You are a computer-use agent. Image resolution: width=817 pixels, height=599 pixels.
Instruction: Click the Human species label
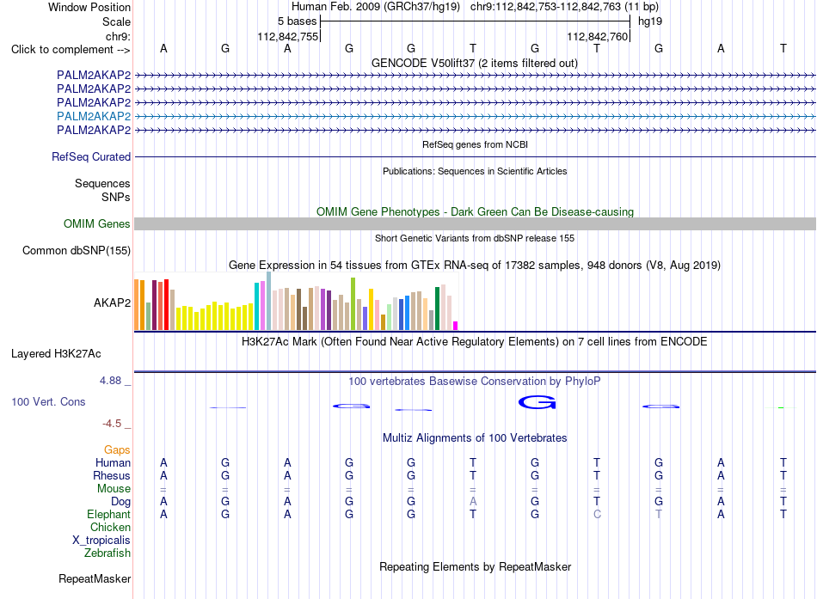point(113,463)
